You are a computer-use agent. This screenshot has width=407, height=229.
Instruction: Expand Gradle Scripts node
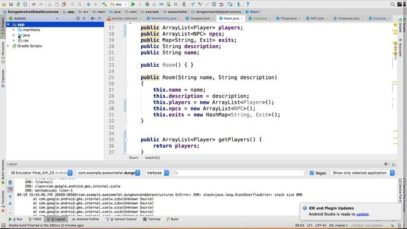8,46
